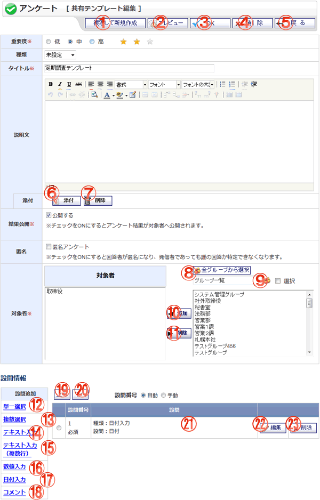
Task: Open the フォント font dropdown
Action: pyautogui.click(x=164, y=85)
